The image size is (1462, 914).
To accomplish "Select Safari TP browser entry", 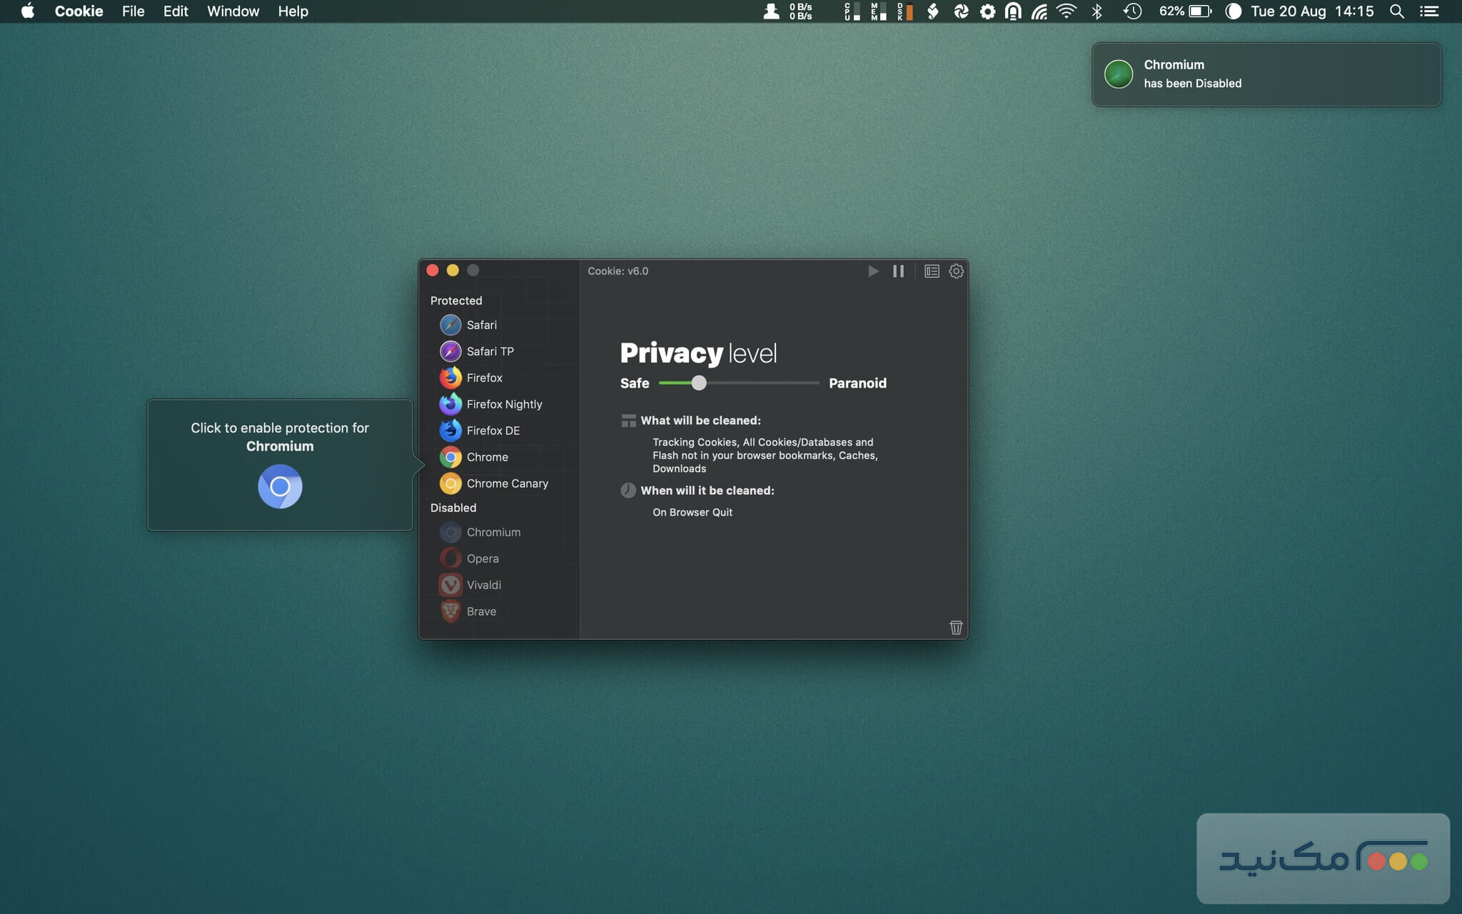I will click(490, 351).
